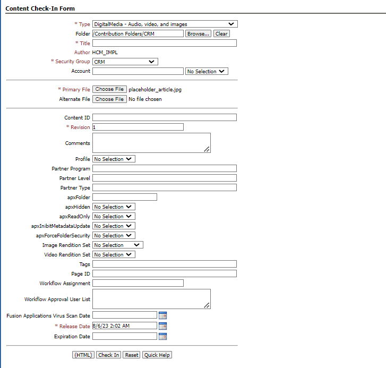Open calendar picker for Release Date
The height and width of the screenshot is (368, 386).
[x=162, y=326]
